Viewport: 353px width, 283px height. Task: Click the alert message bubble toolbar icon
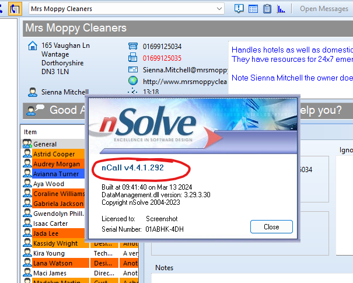(239, 9)
